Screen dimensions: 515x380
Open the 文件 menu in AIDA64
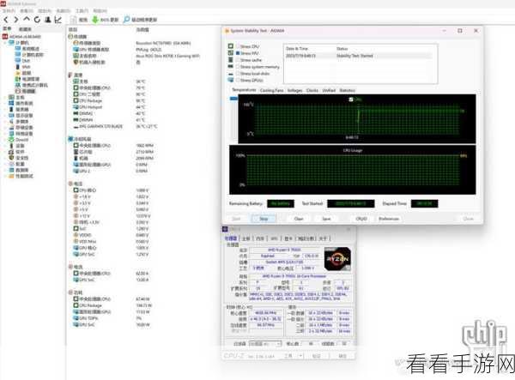tap(9, 11)
